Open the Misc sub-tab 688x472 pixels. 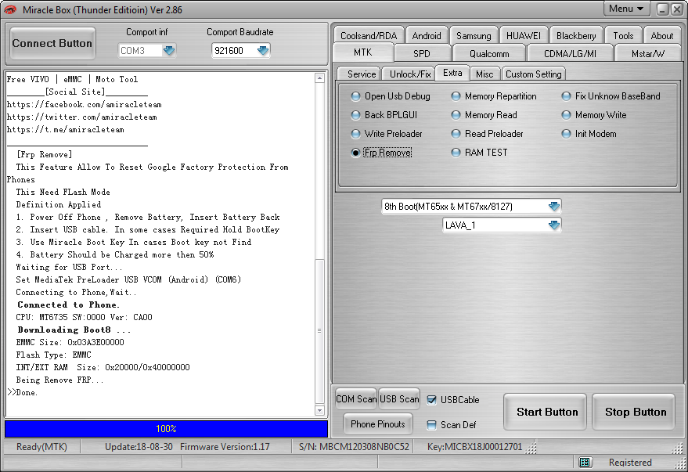click(x=484, y=74)
